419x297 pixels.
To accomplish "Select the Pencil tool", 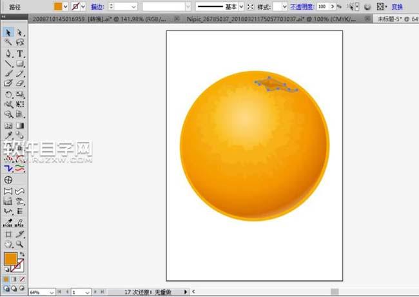I will [x=20, y=74].
